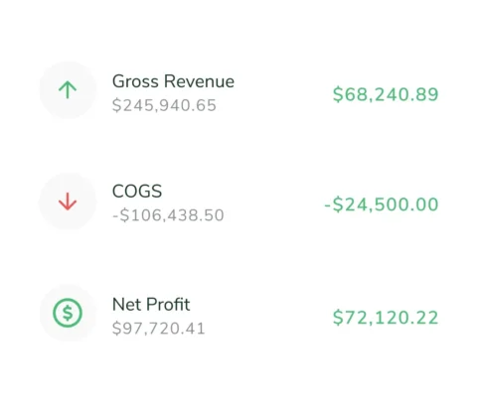Image resolution: width=477 pixels, height=403 pixels.
Task: Click the gray $97,720.41 total
Action: [159, 329]
